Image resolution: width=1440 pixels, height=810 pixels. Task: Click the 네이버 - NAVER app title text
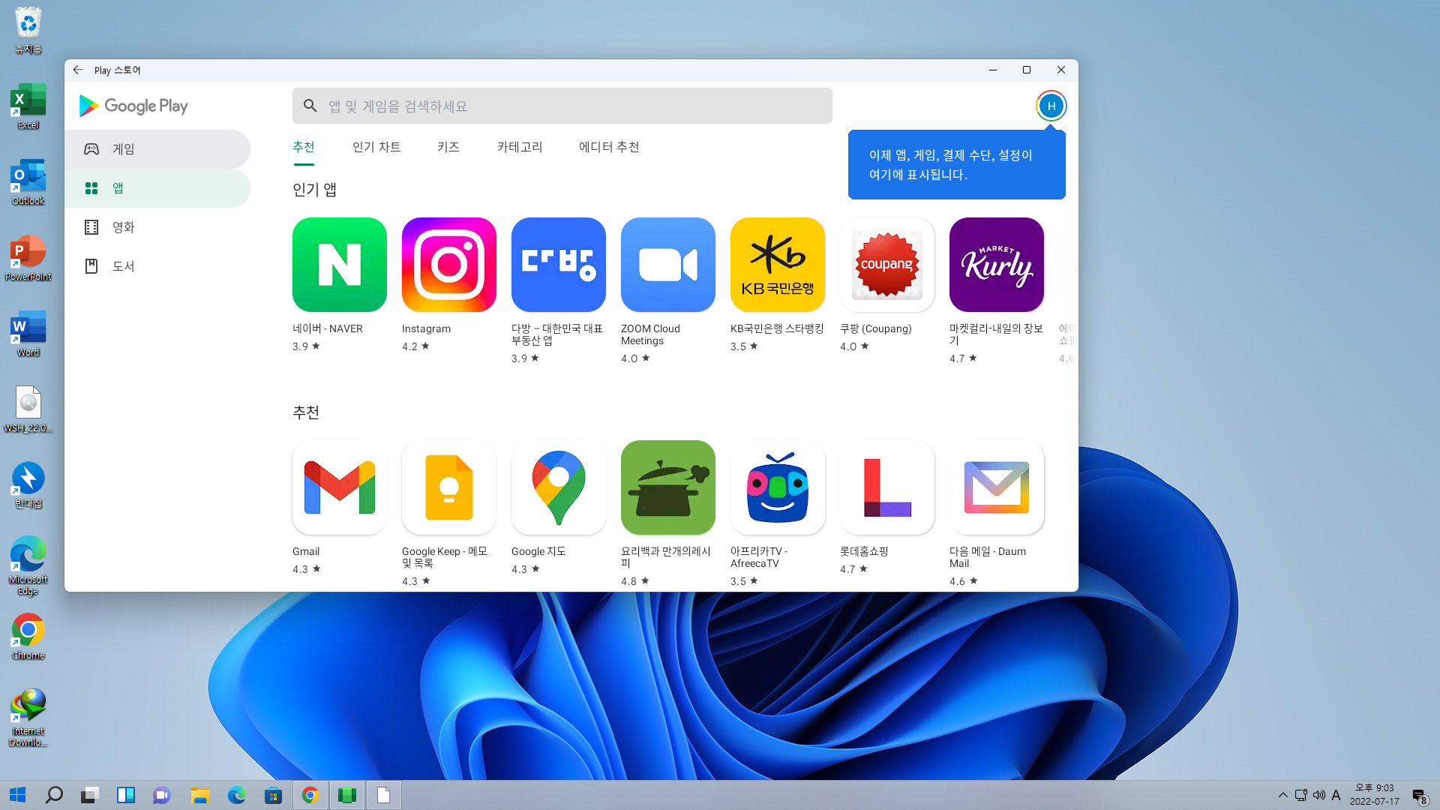tap(328, 328)
